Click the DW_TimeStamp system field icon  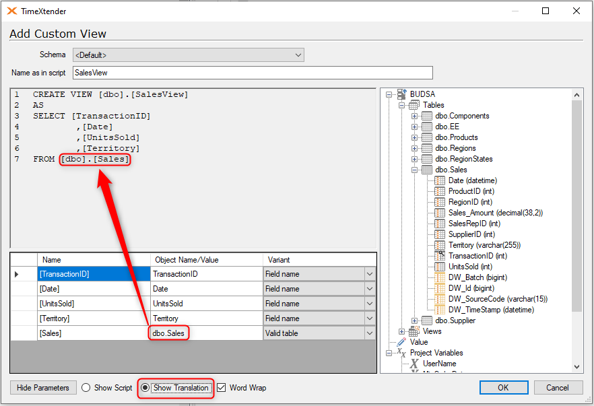[x=440, y=310]
